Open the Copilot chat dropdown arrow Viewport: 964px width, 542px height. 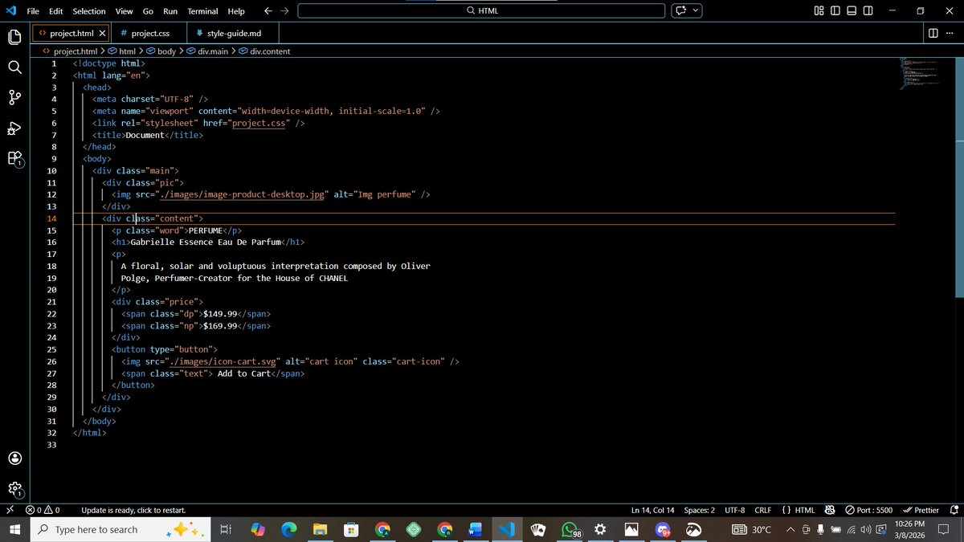[696, 10]
